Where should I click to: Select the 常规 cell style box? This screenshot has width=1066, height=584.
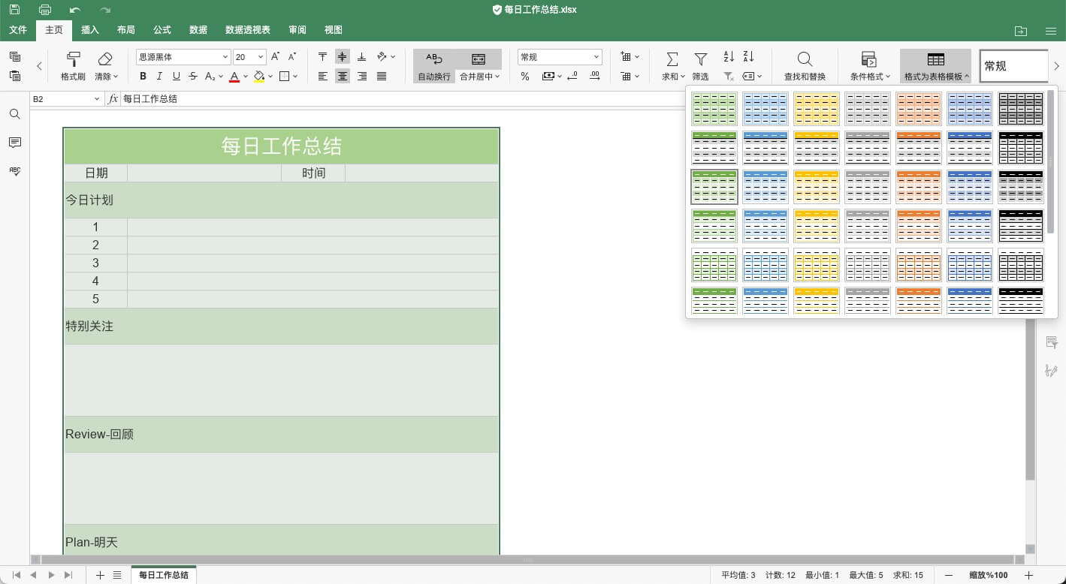tap(1013, 66)
